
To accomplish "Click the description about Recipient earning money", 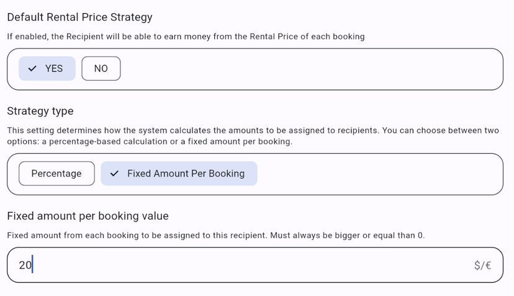I will [x=186, y=37].
